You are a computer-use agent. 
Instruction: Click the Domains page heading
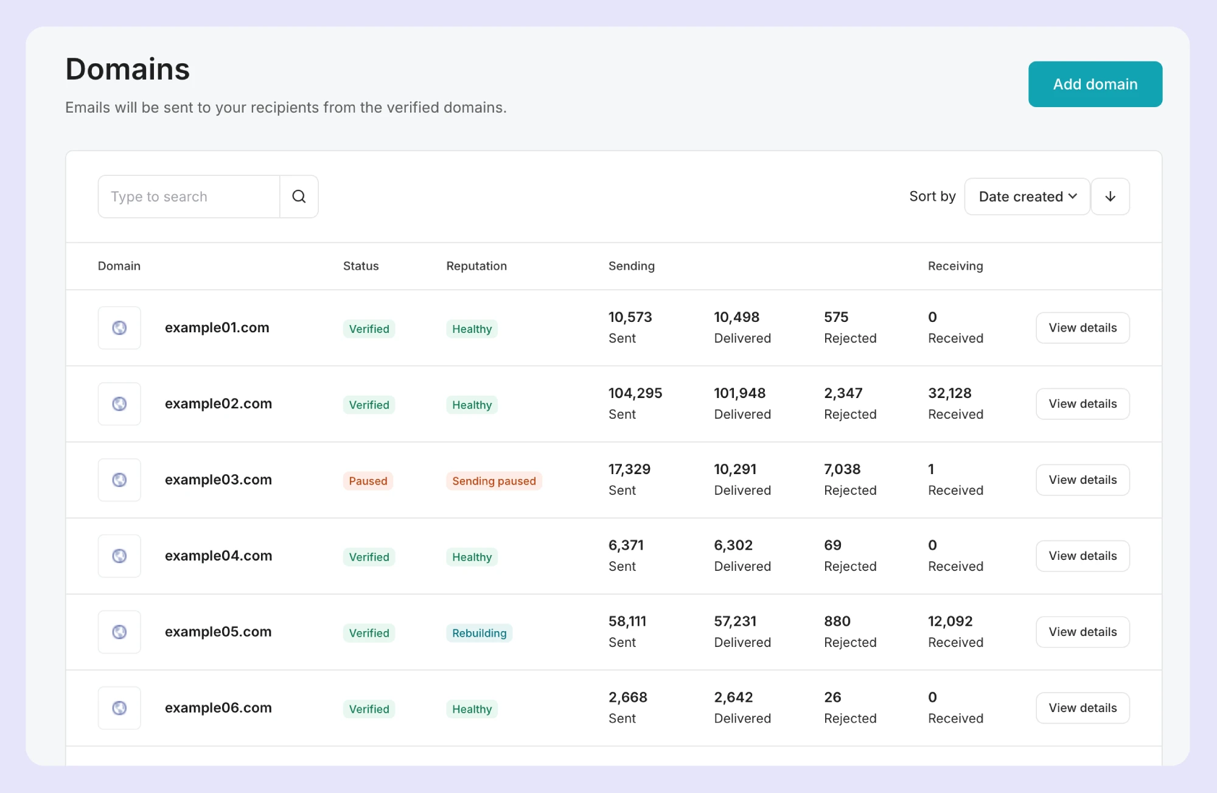128,69
